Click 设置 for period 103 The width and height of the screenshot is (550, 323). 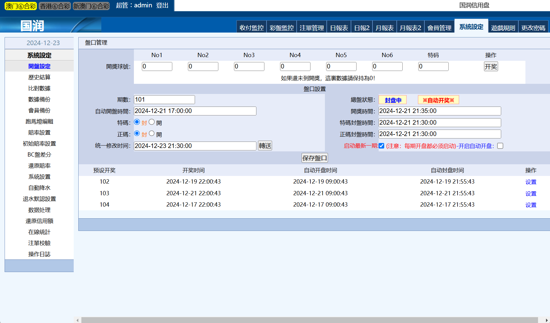click(x=531, y=194)
